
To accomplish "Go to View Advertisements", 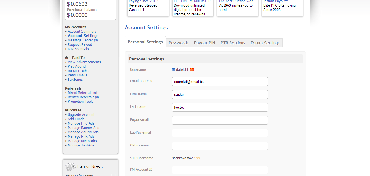I will pos(84,62).
